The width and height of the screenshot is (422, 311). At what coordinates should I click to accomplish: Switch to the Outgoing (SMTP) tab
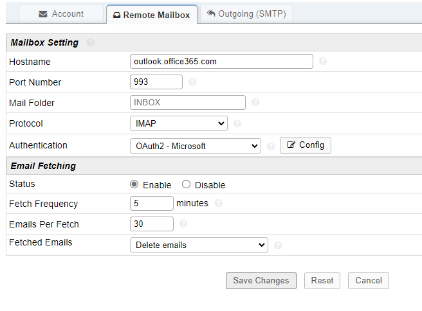click(x=247, y=13)
